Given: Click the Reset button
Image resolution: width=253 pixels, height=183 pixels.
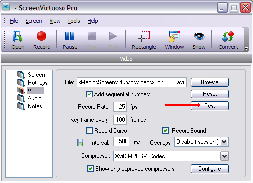Looking at the screenshot, I should click(210, 94).
